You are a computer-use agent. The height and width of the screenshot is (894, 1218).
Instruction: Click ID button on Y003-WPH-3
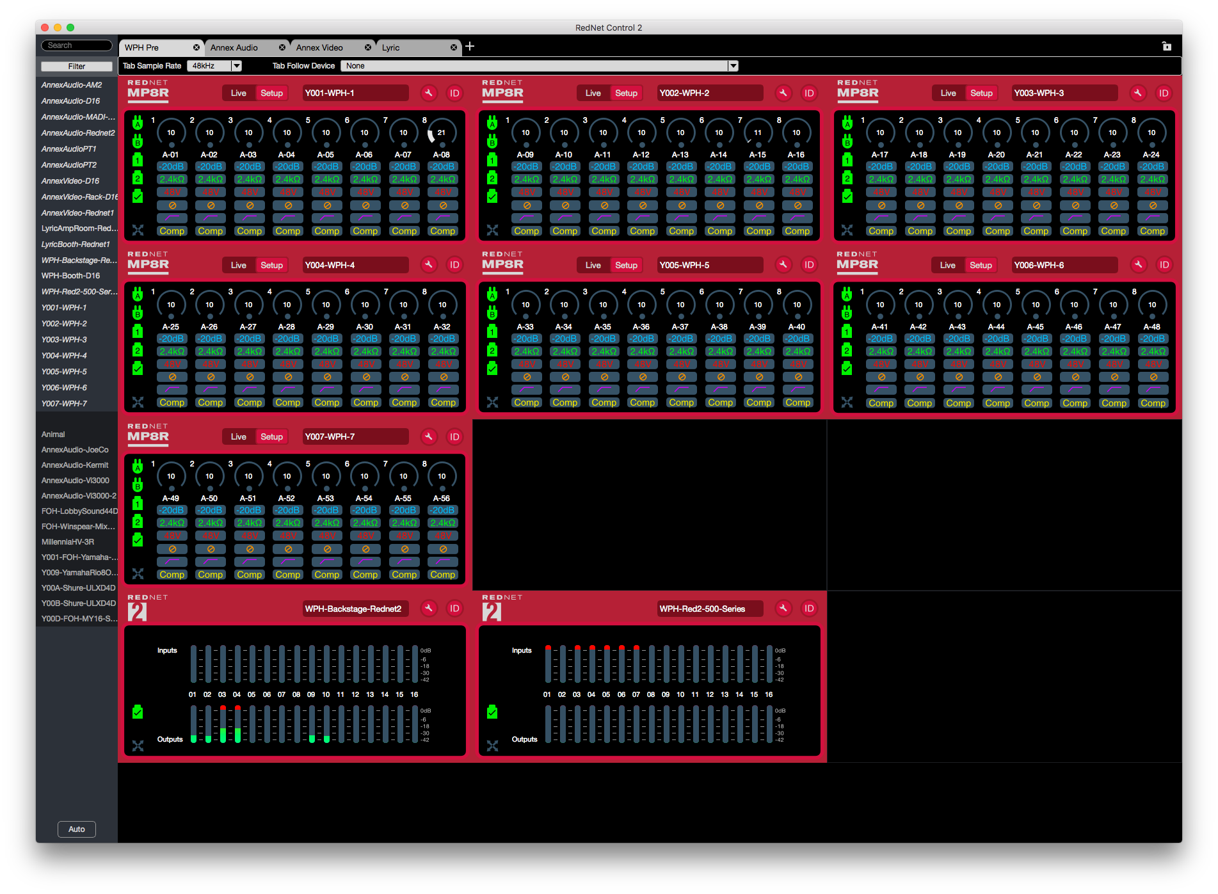point(1164,93)
